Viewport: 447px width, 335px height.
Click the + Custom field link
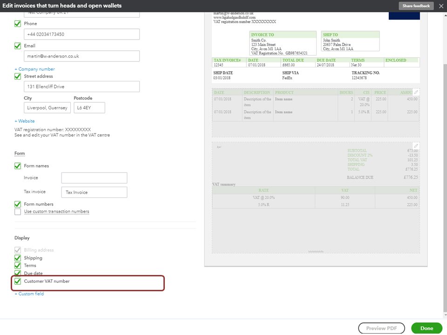point(29,294)
